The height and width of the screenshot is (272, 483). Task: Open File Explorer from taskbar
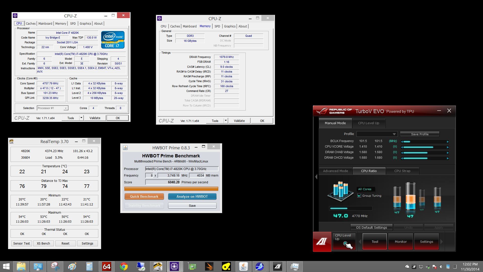(x=21, y=266)
